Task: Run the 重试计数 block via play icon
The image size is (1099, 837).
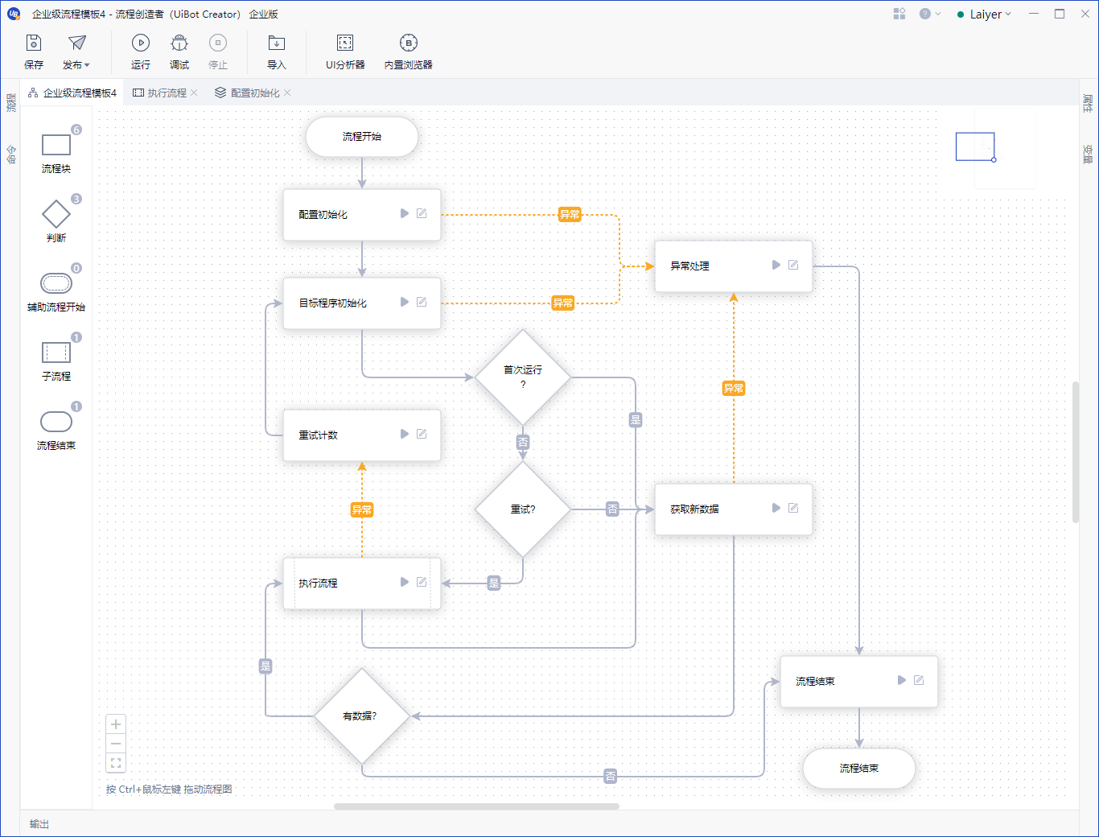Action: click(405, 434)
